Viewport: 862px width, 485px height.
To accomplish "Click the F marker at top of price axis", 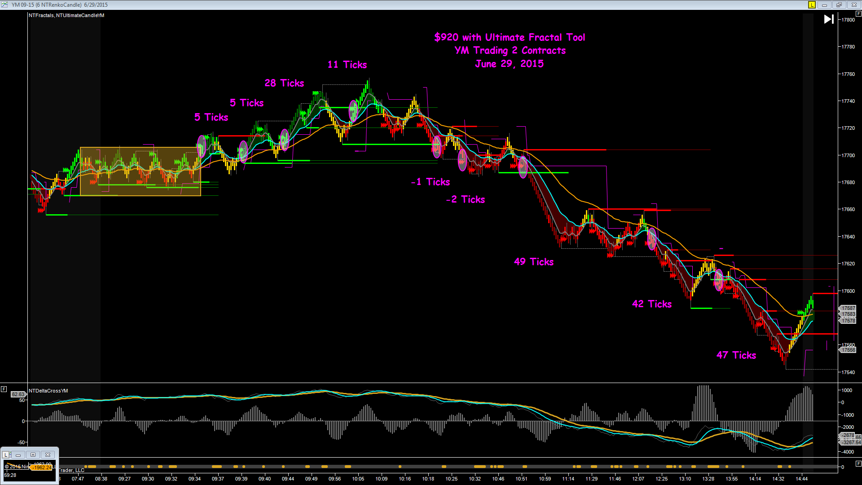I will coord(858,14).
